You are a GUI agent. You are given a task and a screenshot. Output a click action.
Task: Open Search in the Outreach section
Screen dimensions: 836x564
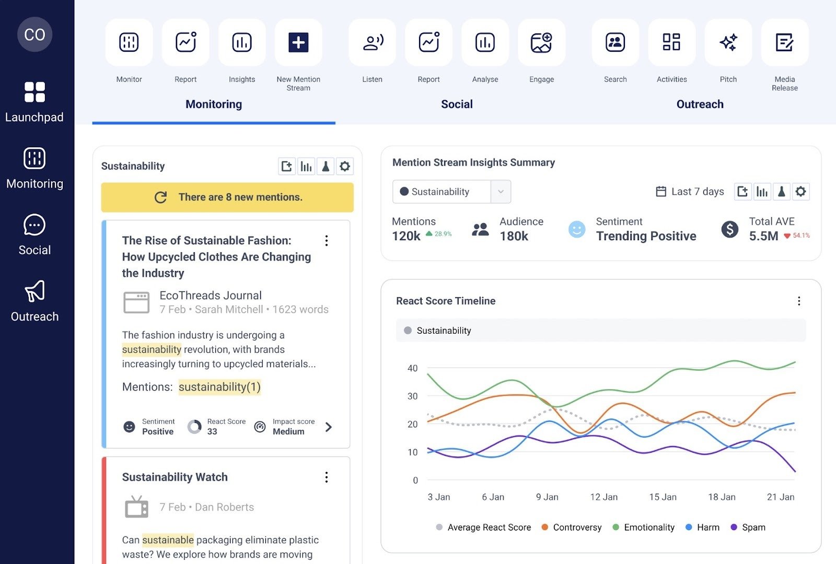(615, 43)
